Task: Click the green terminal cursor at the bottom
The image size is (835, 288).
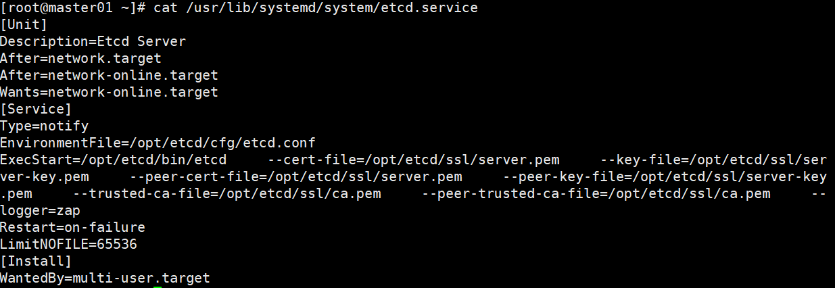Action: click(158, 287)
